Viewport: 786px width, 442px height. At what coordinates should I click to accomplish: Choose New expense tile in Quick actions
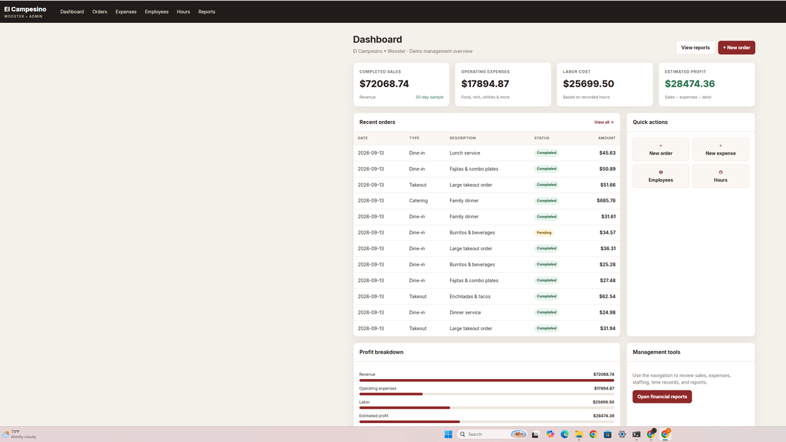click(x=720, y=149)
